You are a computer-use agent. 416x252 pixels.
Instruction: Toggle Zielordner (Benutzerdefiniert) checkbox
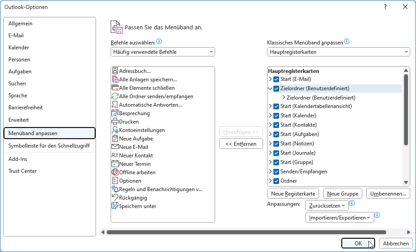276,88
